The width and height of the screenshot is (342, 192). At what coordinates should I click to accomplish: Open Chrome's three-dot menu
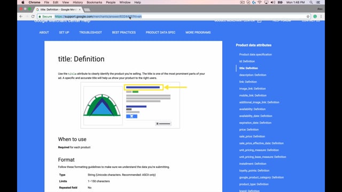(321, 17)
